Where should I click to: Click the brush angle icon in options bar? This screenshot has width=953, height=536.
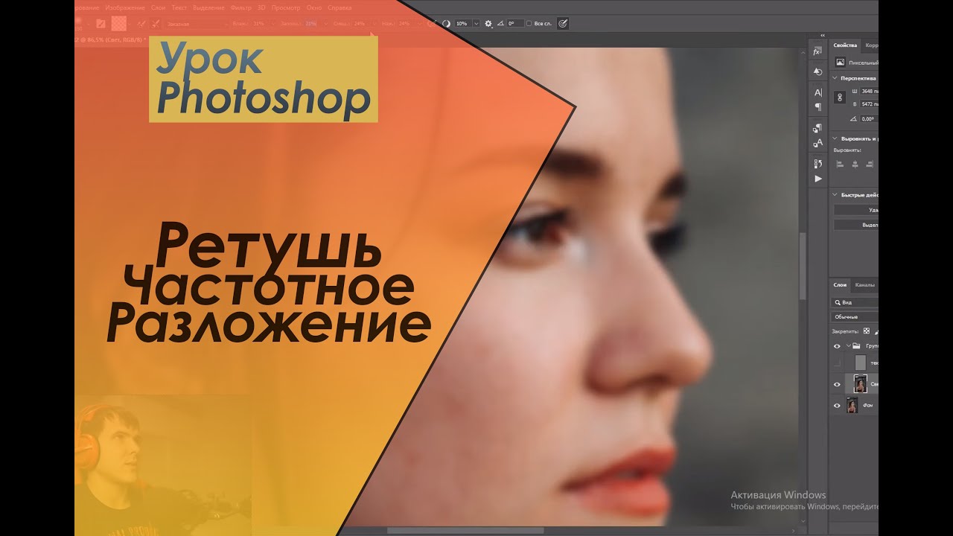point(500,24)
